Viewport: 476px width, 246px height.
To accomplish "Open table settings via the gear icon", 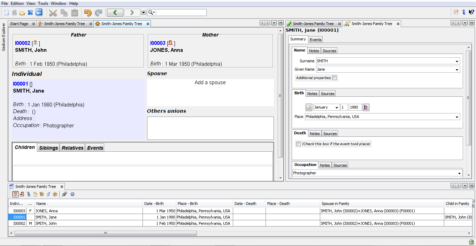I will click(x=72, y=194).
